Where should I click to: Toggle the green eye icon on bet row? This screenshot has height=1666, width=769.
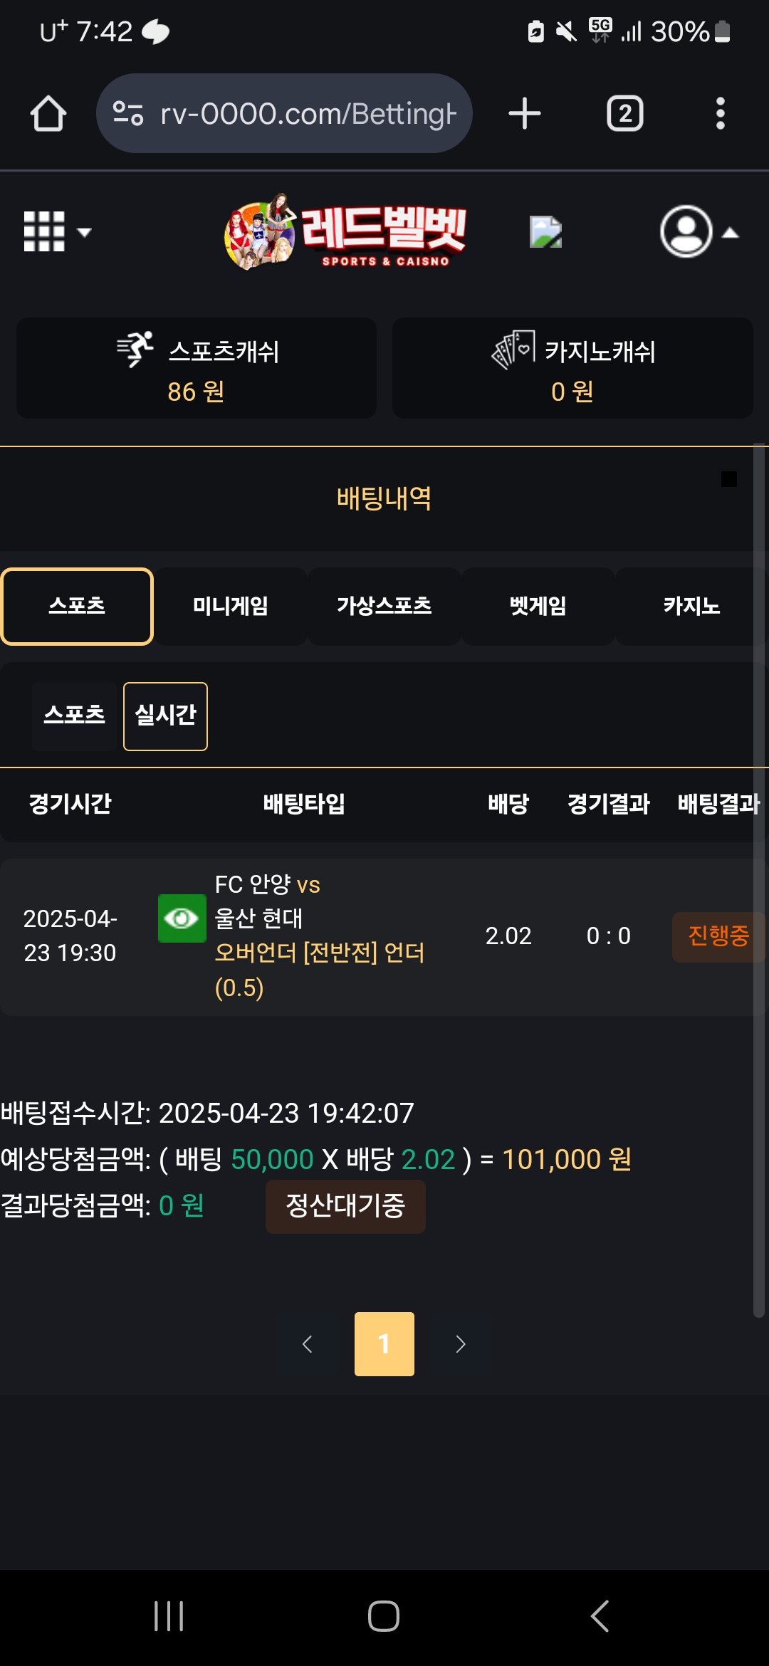tap(182, 918)
